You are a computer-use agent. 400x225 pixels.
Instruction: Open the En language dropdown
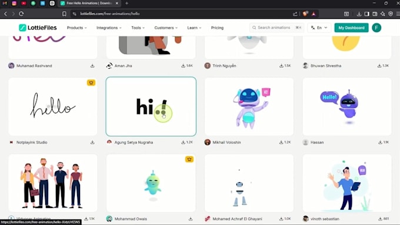pos(319,28)
